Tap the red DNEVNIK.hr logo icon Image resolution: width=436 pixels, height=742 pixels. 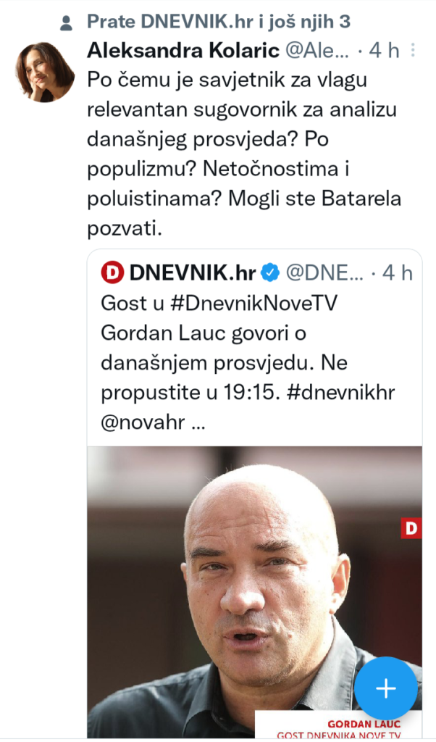(113, 272)
